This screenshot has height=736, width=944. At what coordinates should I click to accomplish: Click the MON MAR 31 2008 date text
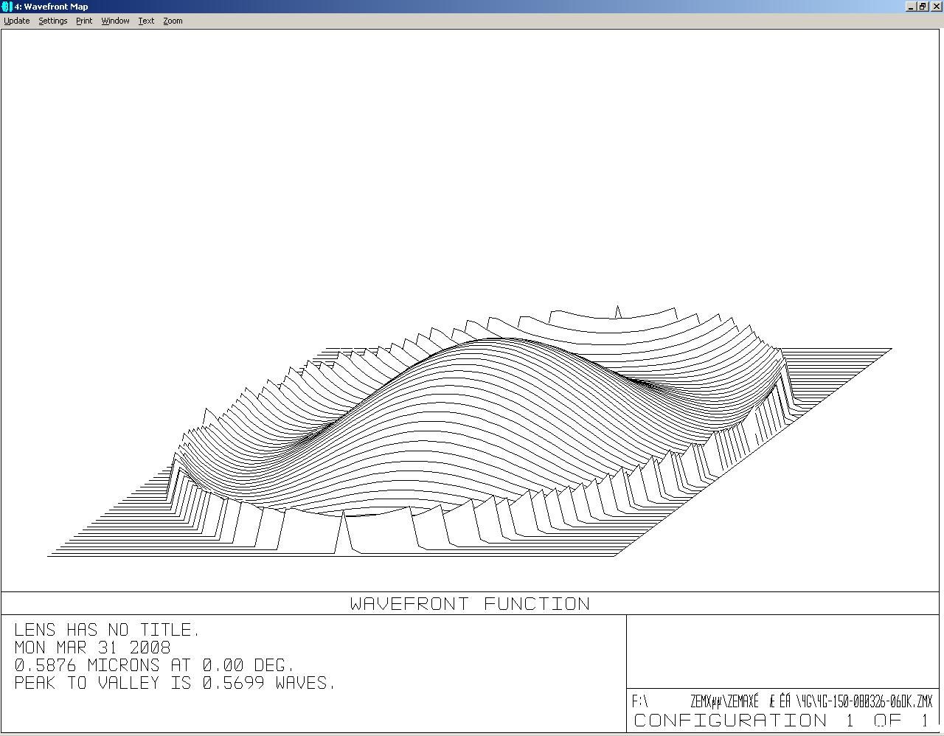[x=92, y=648]
